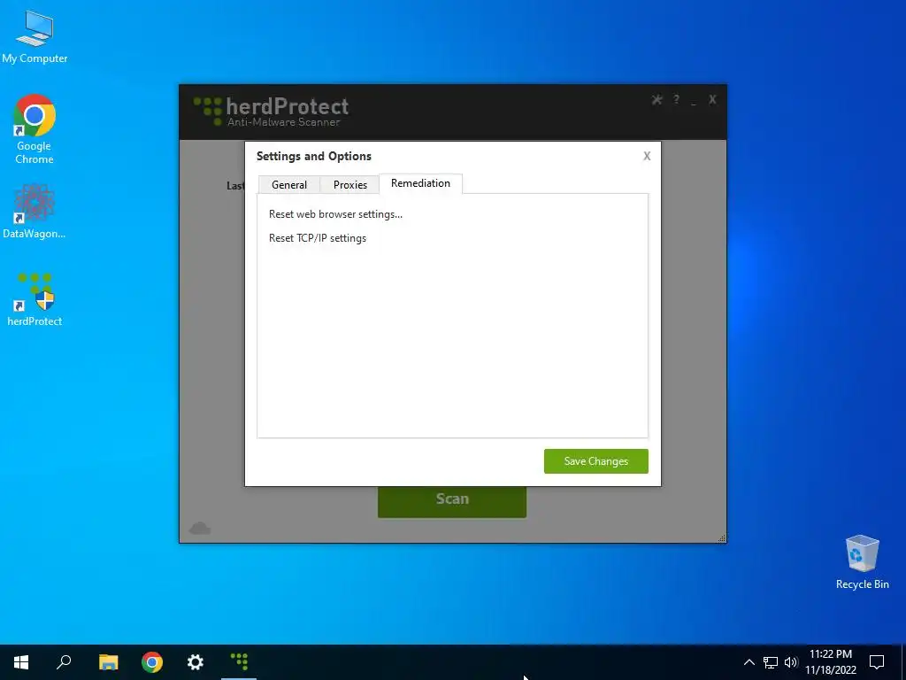Click herdProtect taskbar app icon

(239, 662)
